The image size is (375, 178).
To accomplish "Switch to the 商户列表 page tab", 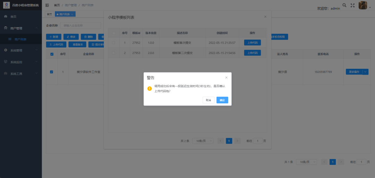I will (x=65, y=14).
